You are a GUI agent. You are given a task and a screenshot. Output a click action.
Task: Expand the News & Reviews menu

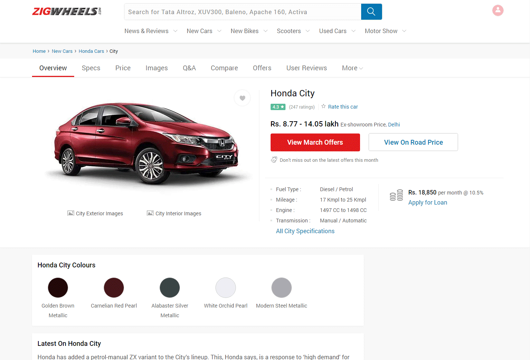151,31
